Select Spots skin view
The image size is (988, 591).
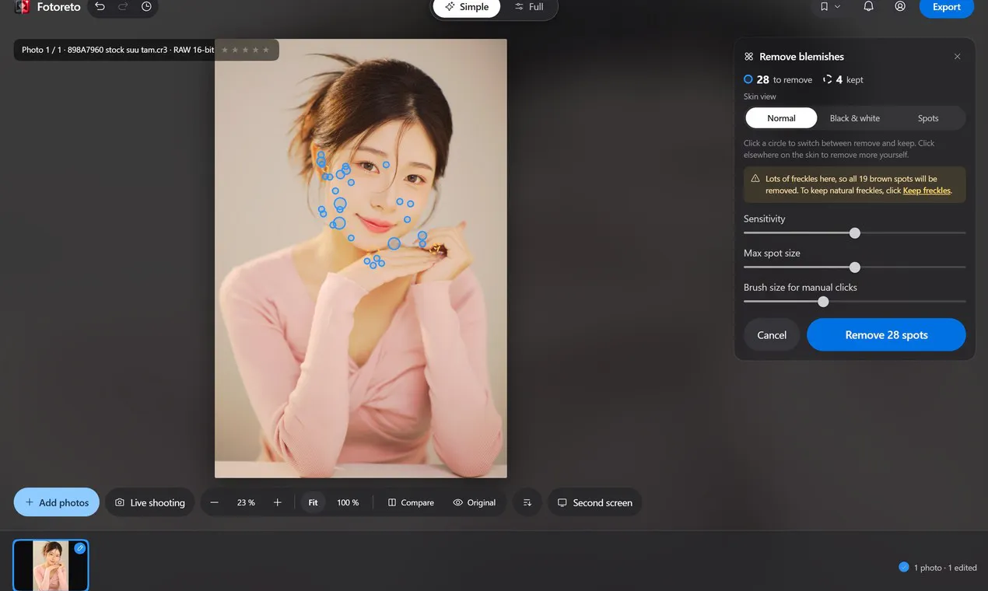[x=928, y=118]
